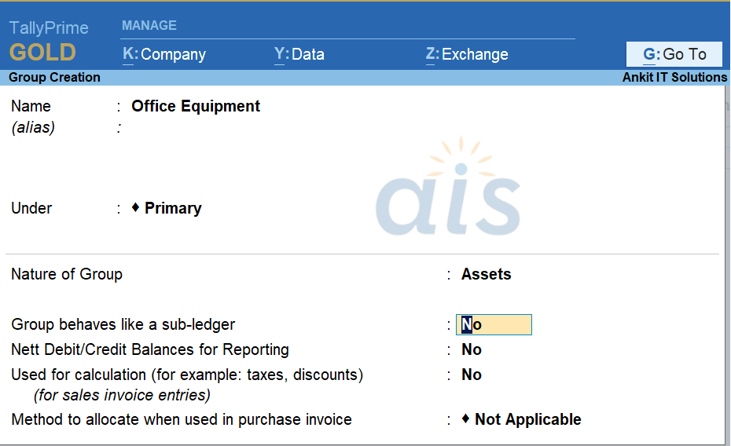Toggle Group behaves like a sub-ledger

[494, 325]
